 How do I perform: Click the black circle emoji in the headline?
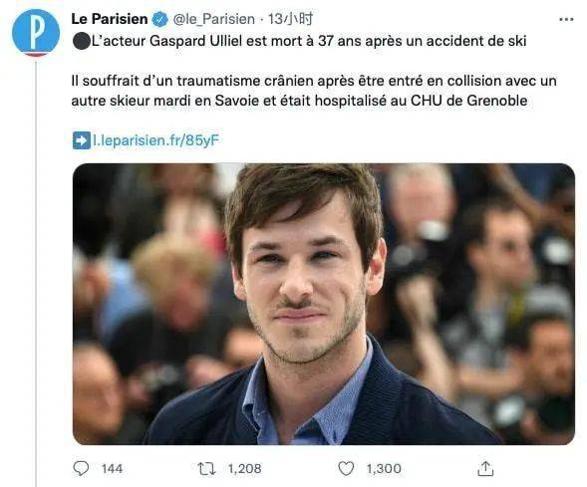point(82,41)
